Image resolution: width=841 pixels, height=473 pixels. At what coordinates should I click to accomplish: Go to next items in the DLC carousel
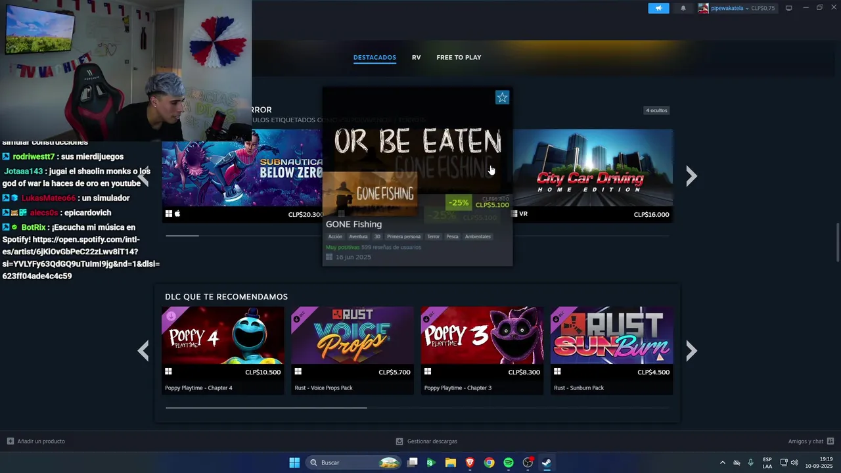tap(691, 351)
